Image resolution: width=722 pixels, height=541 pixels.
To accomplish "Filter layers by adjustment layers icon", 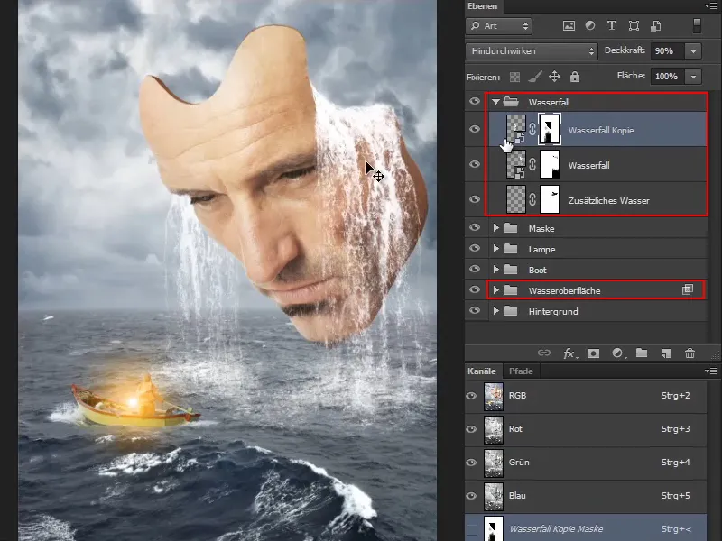I will pyautogui.click(x=590, y=26).
